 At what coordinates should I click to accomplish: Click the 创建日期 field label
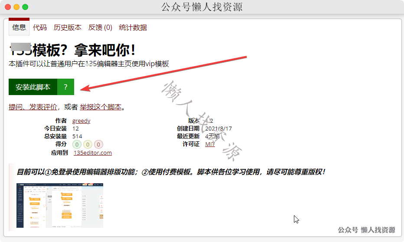188,129
